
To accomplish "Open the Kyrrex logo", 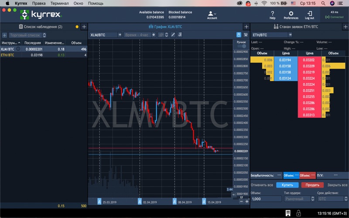I will pyautogui.click(x=41, y=15).
